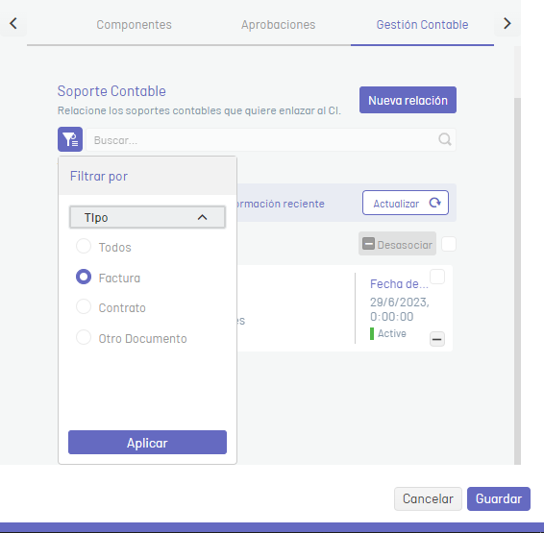Open the Tipo filter dropdown

(147, 217)
